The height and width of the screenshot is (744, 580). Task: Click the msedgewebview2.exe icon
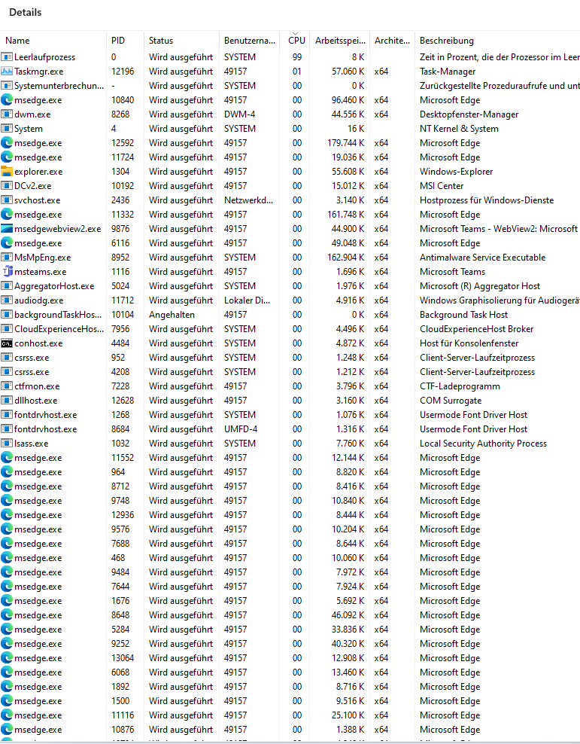(x=7, y=229)
